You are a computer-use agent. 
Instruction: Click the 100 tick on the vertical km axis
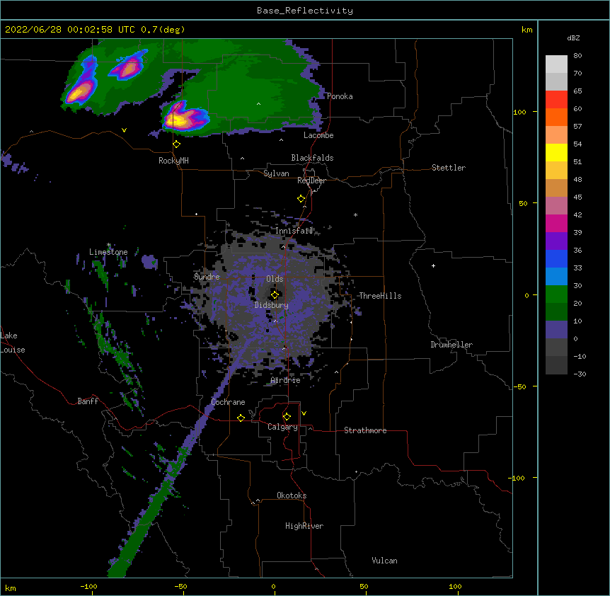pos(519,113)
